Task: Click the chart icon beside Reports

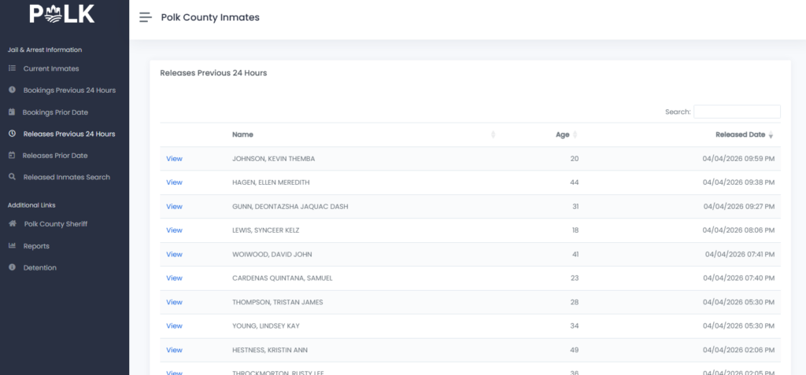Action: [12, 246]
